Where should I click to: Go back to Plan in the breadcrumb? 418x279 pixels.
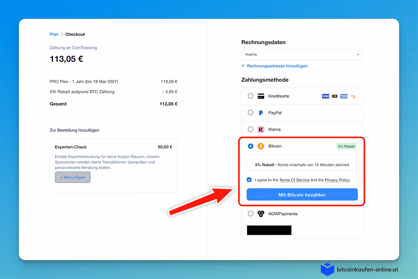(54, 34)
